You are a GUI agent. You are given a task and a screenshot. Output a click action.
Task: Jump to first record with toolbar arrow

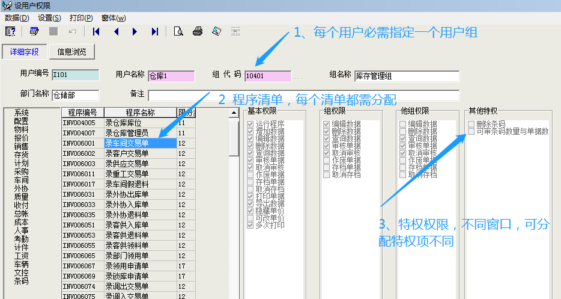pos(96,31)
